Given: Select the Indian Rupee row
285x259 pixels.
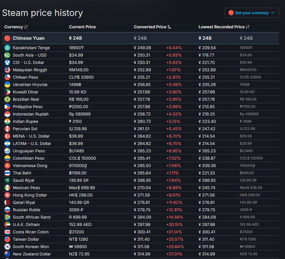Looking at the screenshot, I should click(x=140, y=121).
